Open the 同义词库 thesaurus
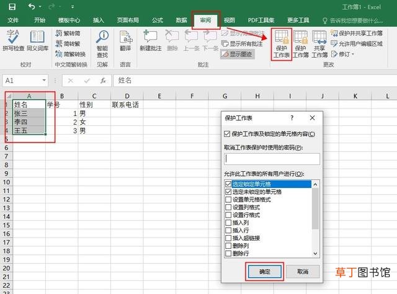Image resolution: width=397 pixels, height=294 pixels. 37,40
